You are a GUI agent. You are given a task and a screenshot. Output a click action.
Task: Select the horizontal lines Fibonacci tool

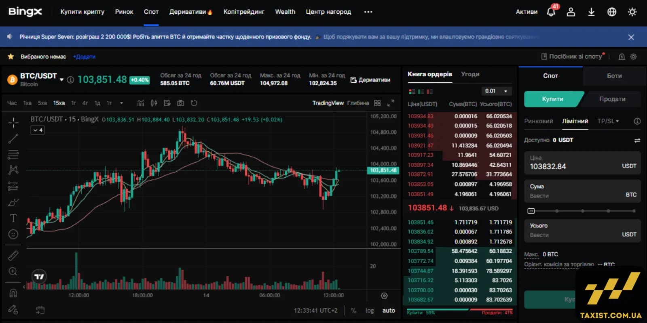13,154
